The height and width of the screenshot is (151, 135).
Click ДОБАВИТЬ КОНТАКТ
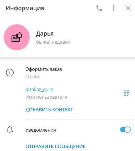pos(49,110)
